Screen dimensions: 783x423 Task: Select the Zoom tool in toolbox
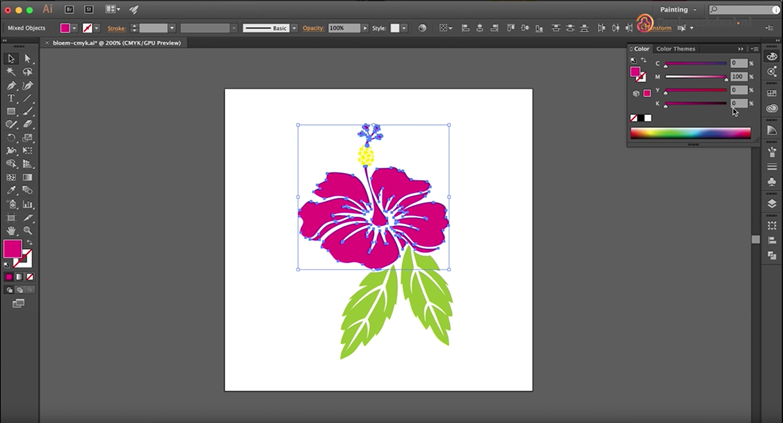pyautogui.click(x=27, y=230)
